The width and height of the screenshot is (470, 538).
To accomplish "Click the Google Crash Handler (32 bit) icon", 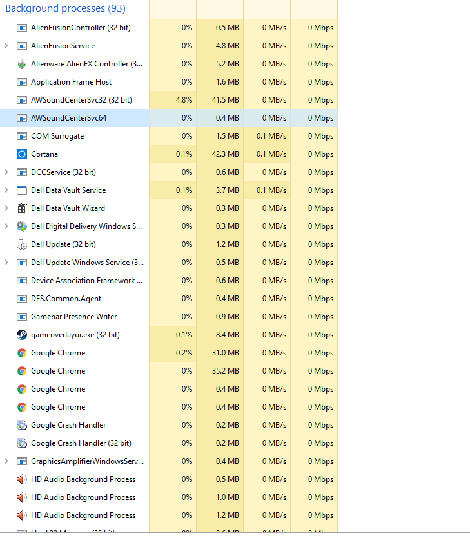I will pos(21,443).
